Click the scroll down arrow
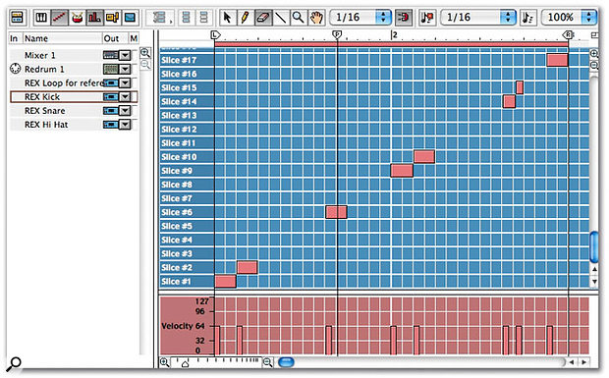 pyautogui.click(x=594, y=282)
